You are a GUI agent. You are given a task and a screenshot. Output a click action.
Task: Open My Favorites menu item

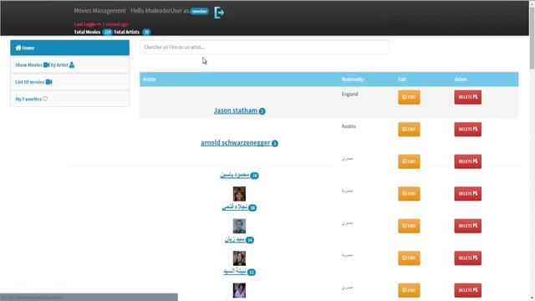[x=69, y=99]
